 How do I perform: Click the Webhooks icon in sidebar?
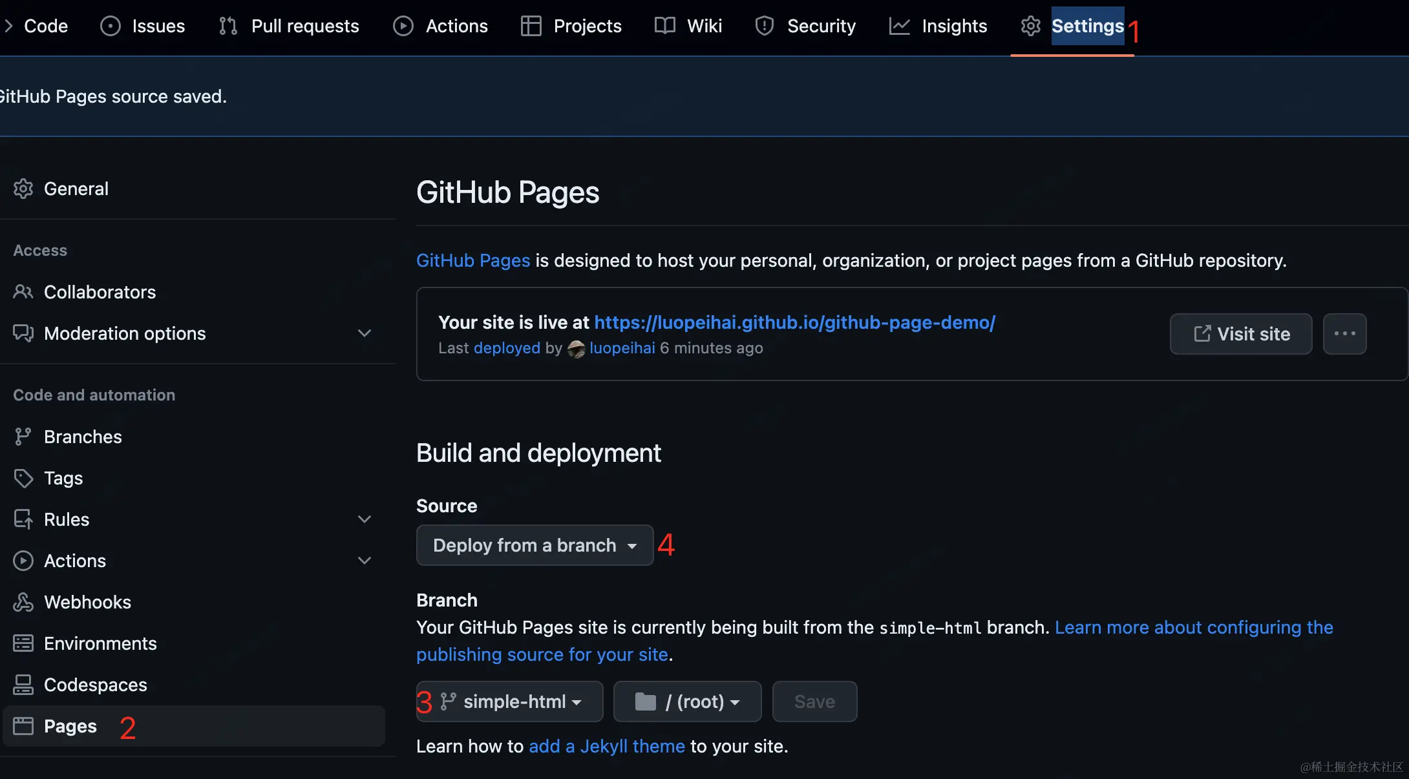[x=23, y=602]
